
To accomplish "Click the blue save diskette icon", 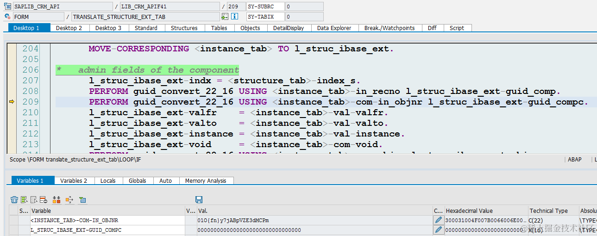I will (199, 200).
